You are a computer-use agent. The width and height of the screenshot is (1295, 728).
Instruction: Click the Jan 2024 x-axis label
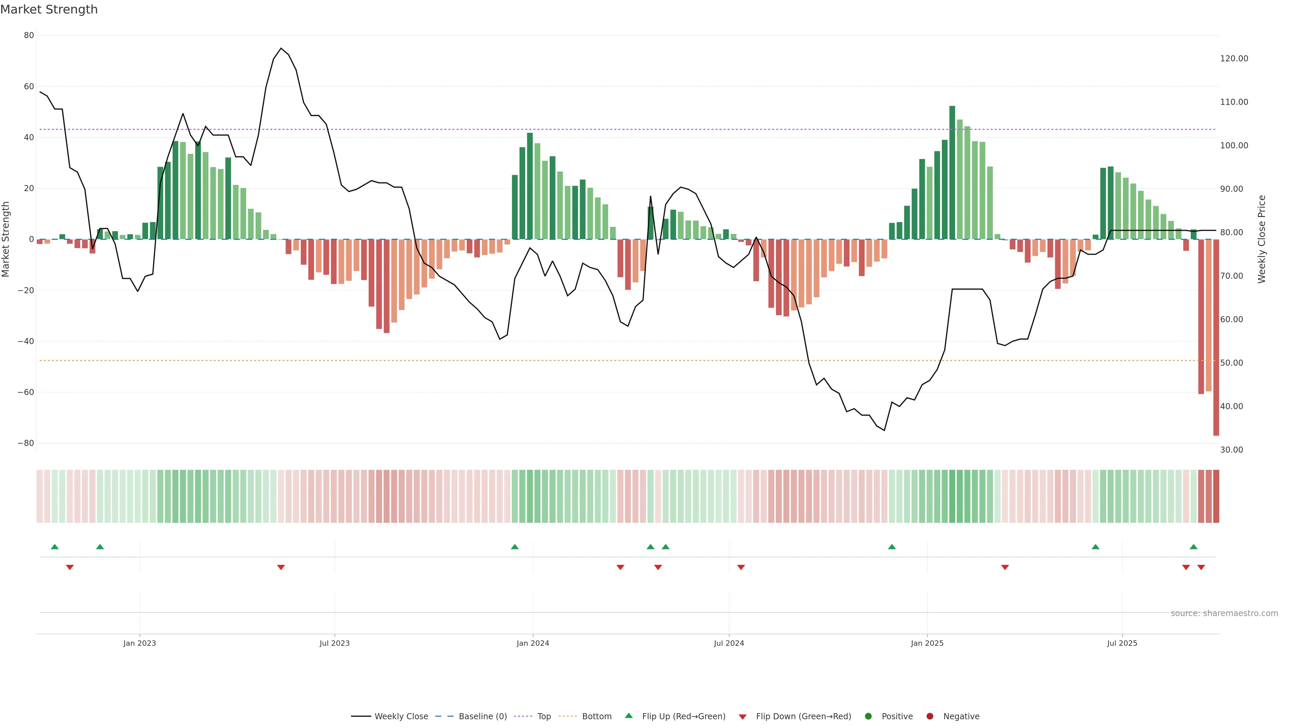pyautogui.click(x=533, y=643)
